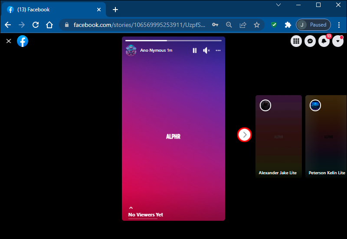Open Chrome three-dot menu
The image size is (347, 239).
coord(339,25)
